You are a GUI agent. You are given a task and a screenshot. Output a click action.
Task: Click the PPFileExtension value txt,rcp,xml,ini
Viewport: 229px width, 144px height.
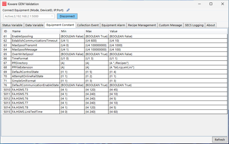[x=168, y=67]
